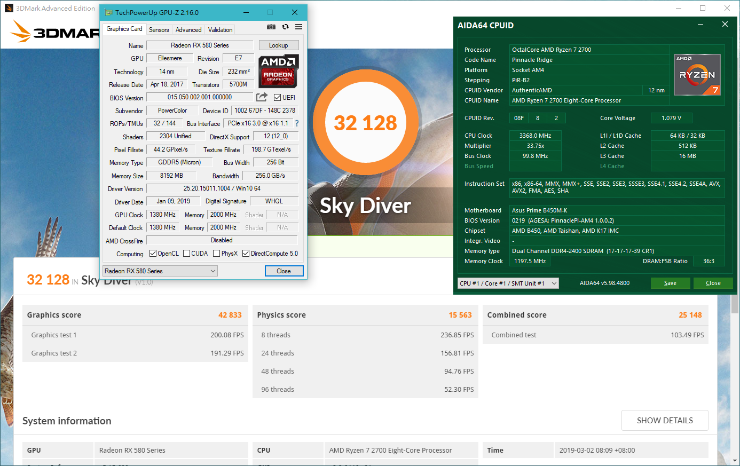Toggle the OpenCL checkbox
This screenshot has width=740, height=466.
[x=153, y=254]
